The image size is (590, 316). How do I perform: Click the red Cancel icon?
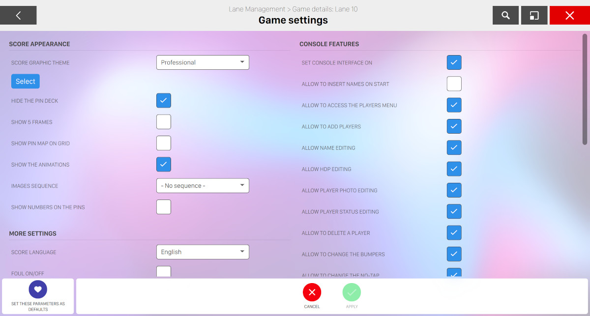tap(312, 292)
